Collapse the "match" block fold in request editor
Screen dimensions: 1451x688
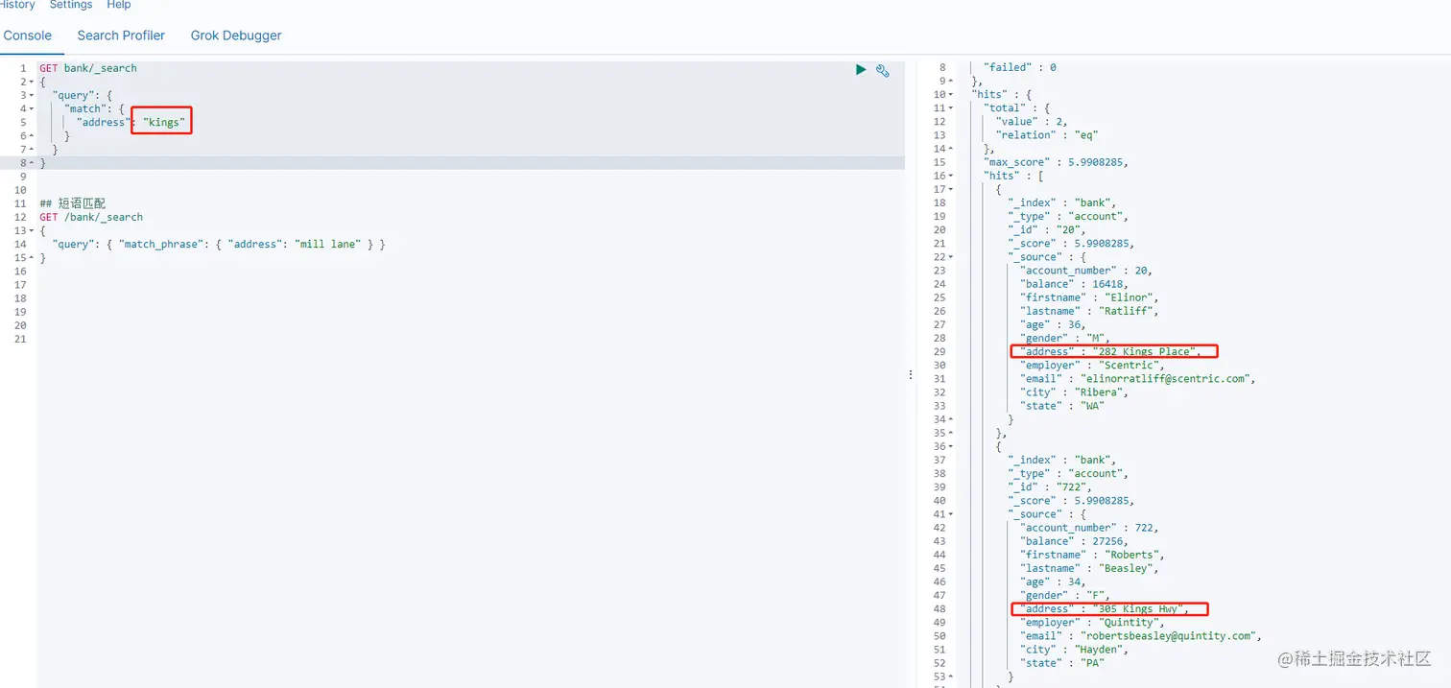point(32,109)
